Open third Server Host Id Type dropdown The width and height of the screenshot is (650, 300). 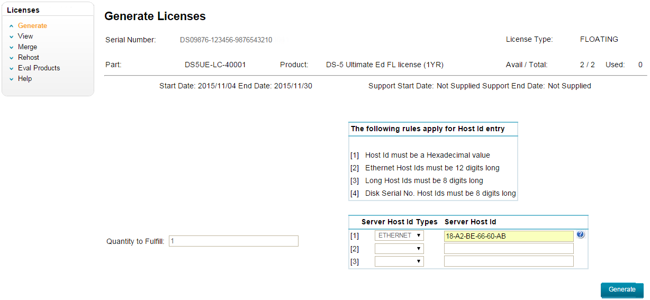[x=399, y=261]
